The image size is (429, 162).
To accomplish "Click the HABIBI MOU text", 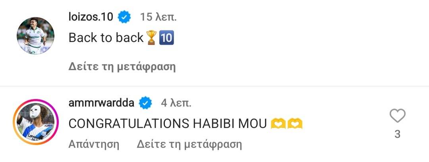I will click(230, 124).
